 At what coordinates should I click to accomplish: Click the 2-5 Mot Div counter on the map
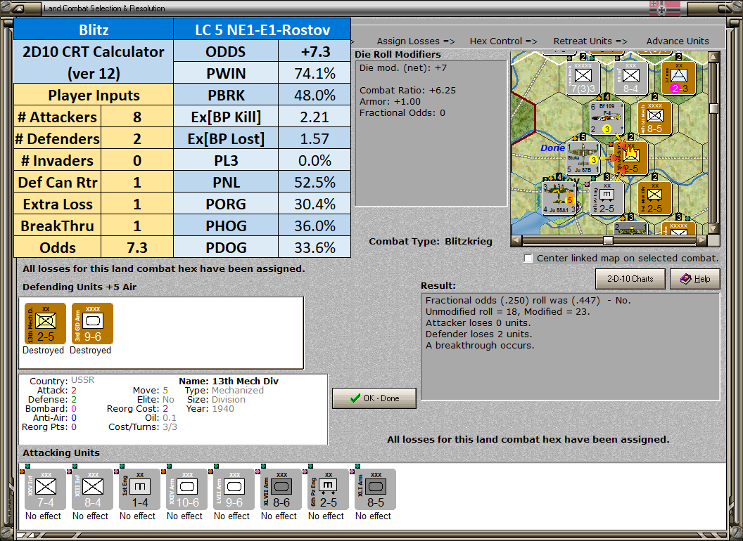[654, 198]
